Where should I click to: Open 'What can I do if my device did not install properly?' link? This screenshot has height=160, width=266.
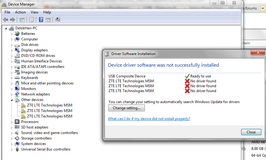tap(149, 119)
